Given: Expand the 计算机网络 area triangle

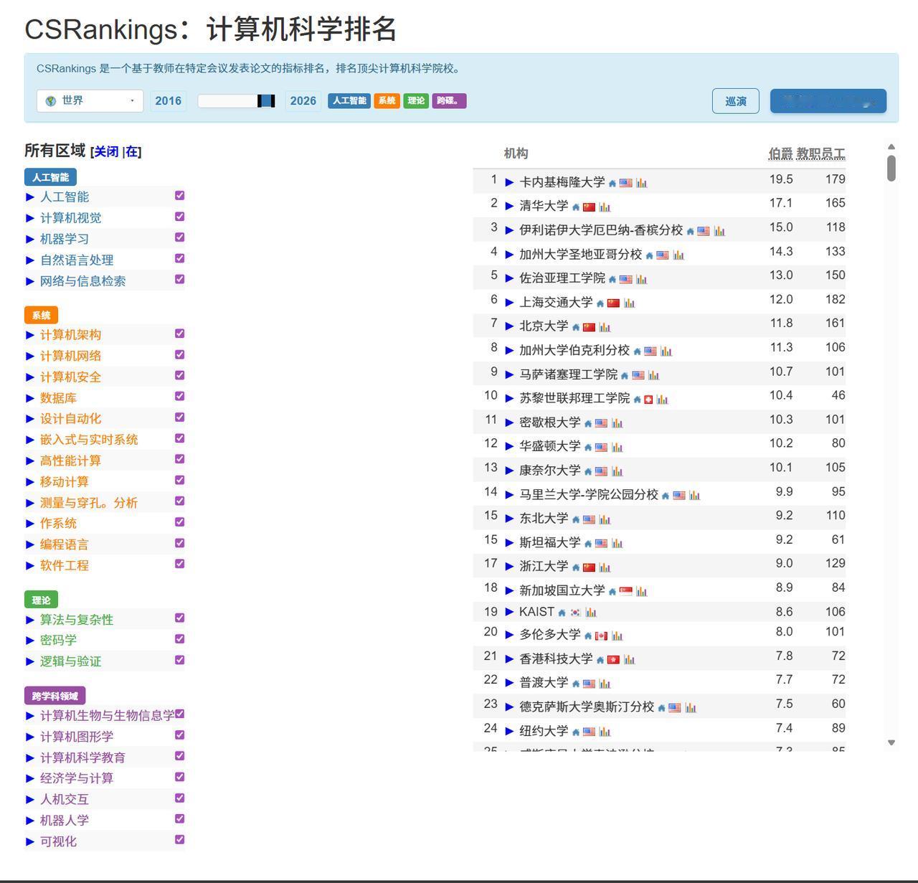Looking at the screenshot, I should click(x=30, y=356).
